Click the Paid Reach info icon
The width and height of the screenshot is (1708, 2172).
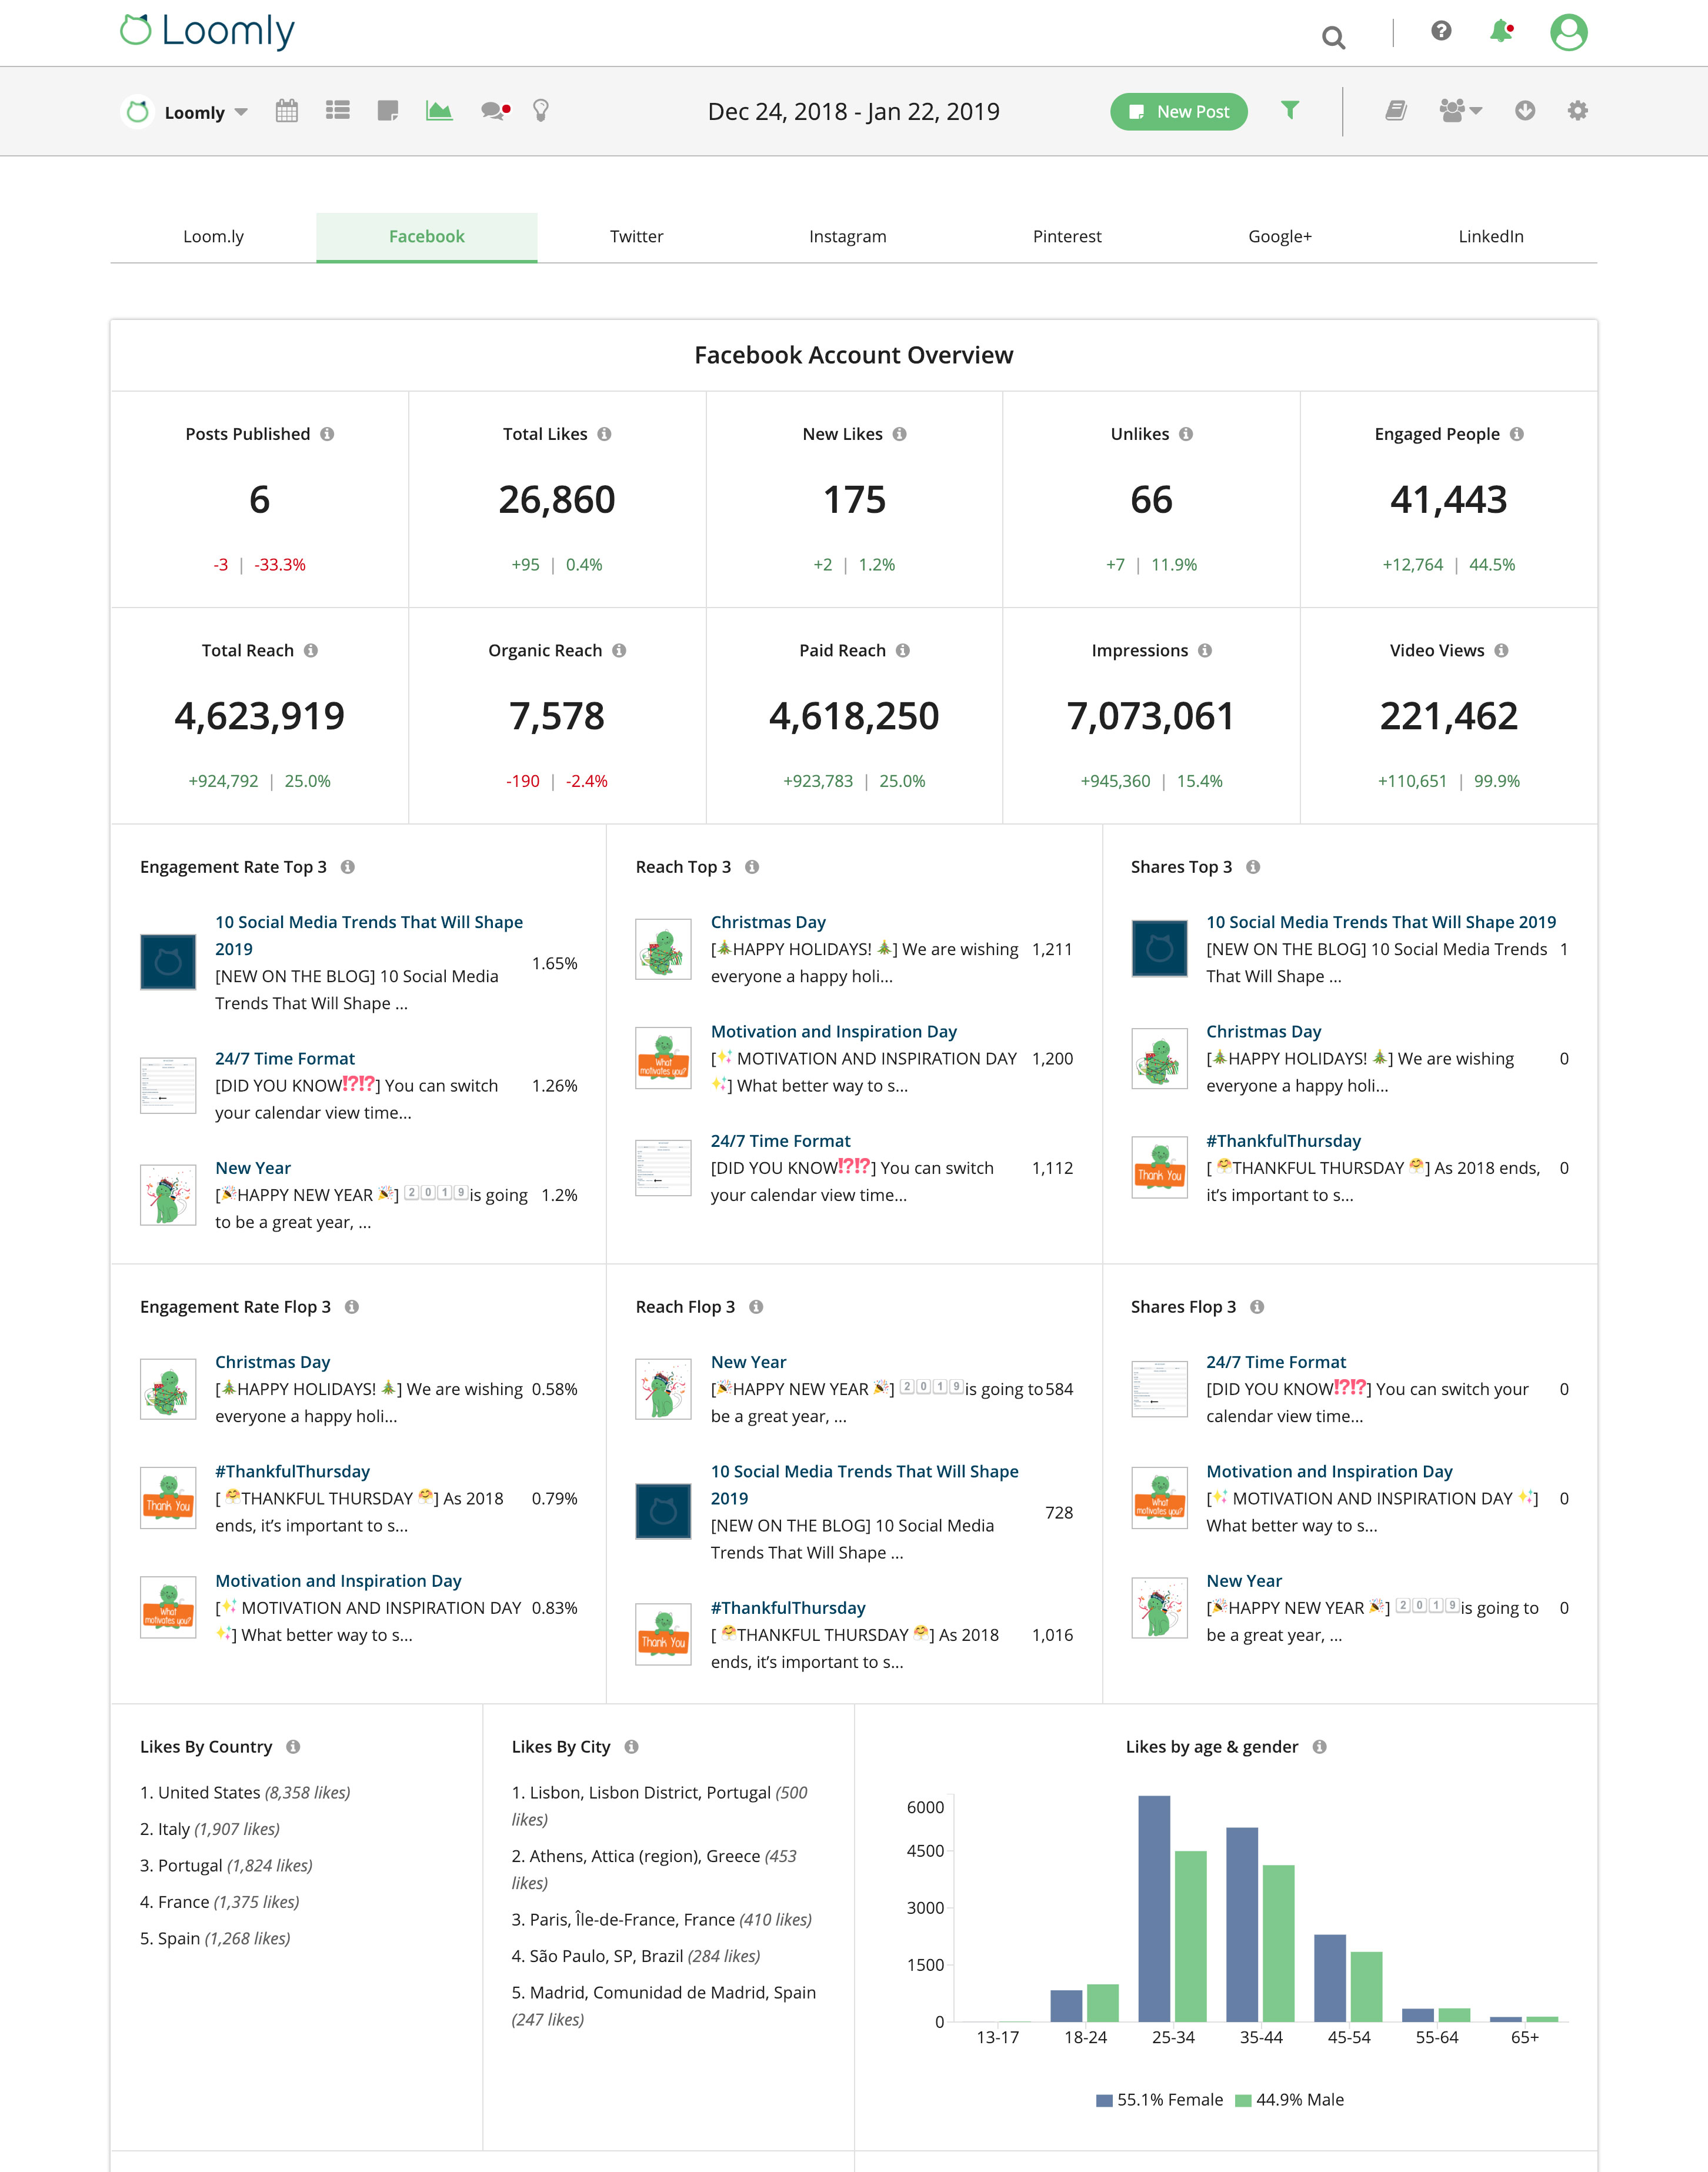[x=903, y=650]
